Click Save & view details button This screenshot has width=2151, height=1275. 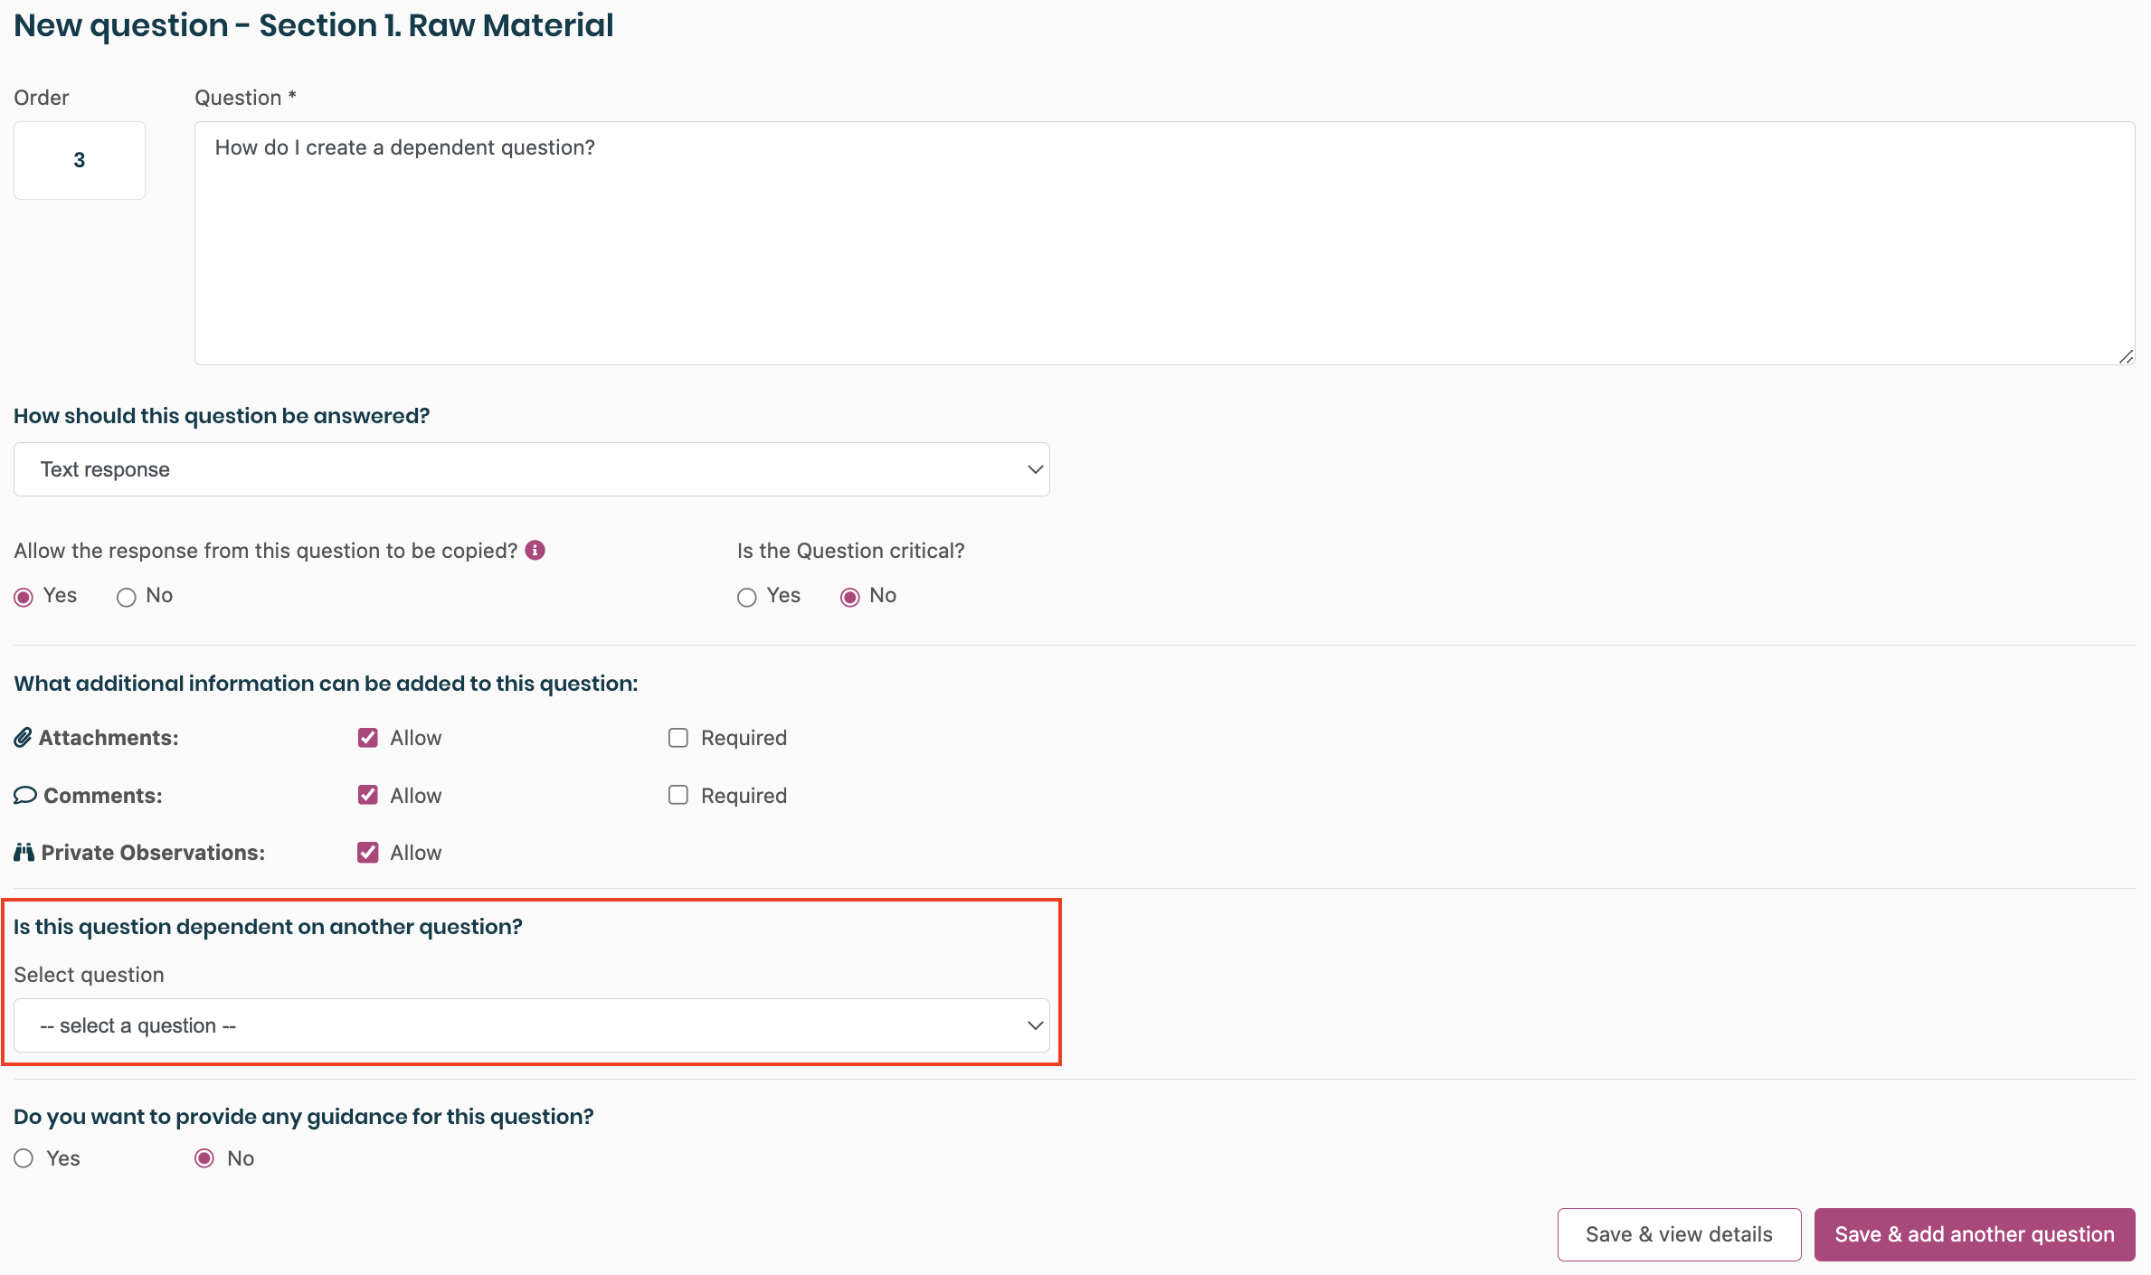(x=1679, y=1234)
